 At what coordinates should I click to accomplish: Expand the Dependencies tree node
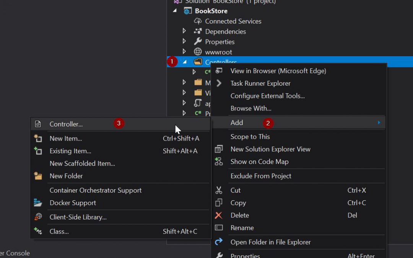coord(184,31)
